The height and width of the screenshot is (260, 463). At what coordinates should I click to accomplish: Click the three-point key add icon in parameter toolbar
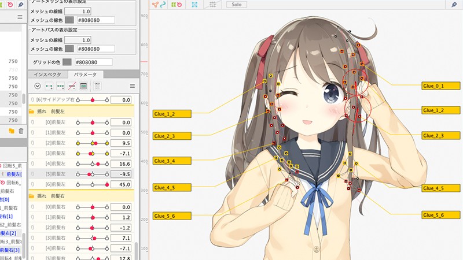coord(60,86)
